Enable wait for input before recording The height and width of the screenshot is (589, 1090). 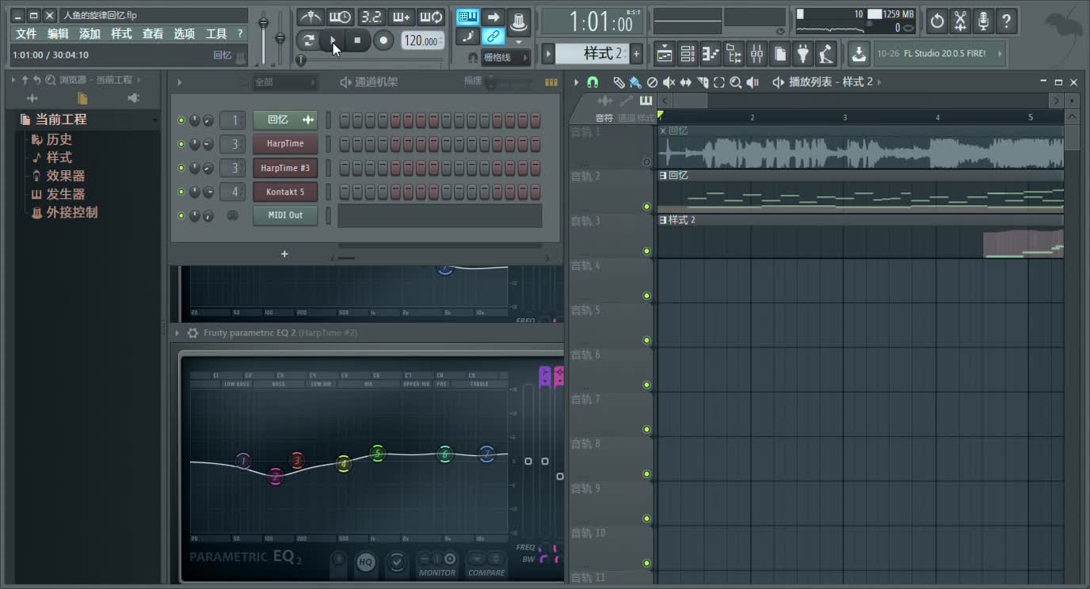340,17
